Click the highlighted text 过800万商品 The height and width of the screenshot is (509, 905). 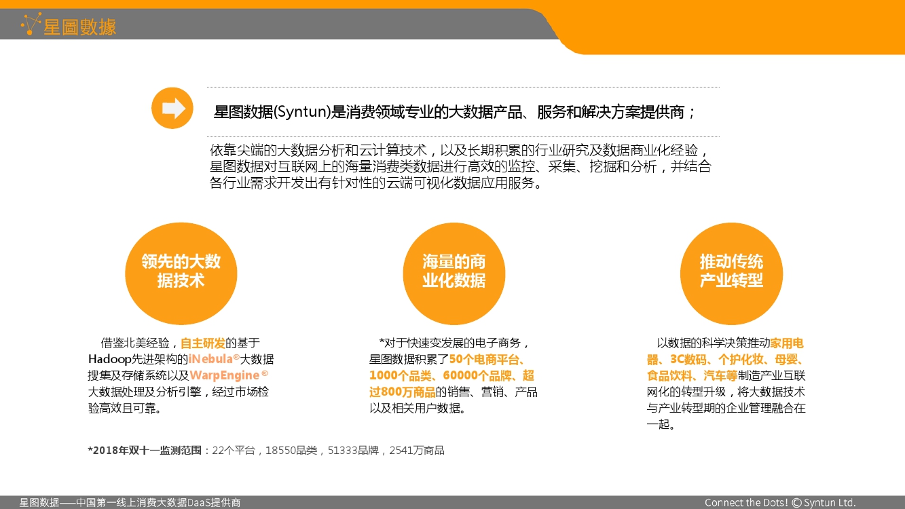(403, 392)
